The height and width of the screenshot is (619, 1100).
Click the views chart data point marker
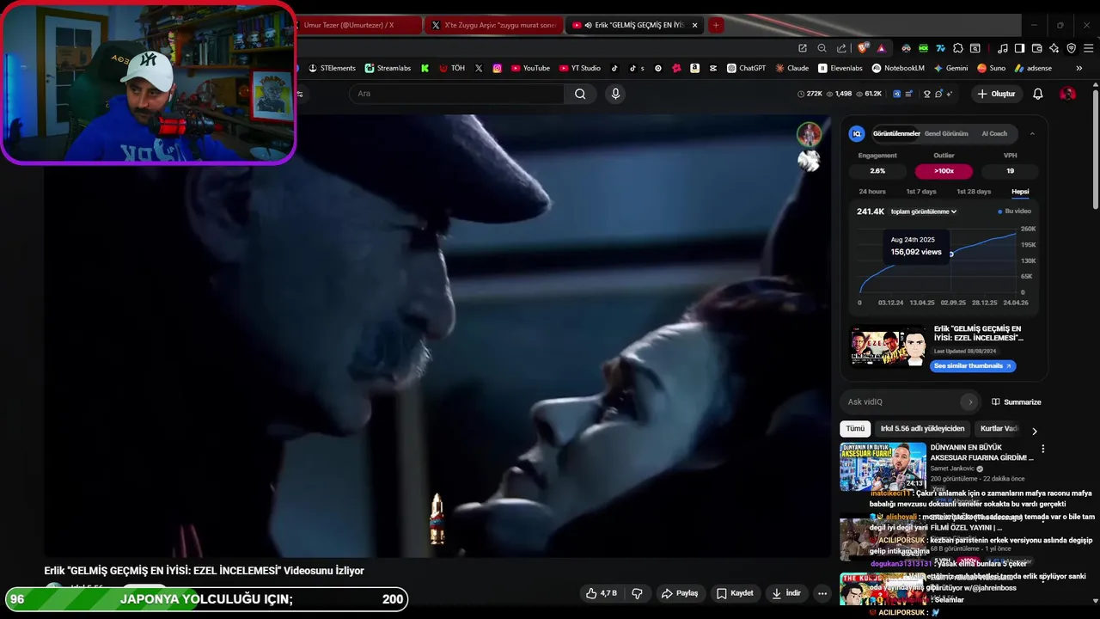951,254
